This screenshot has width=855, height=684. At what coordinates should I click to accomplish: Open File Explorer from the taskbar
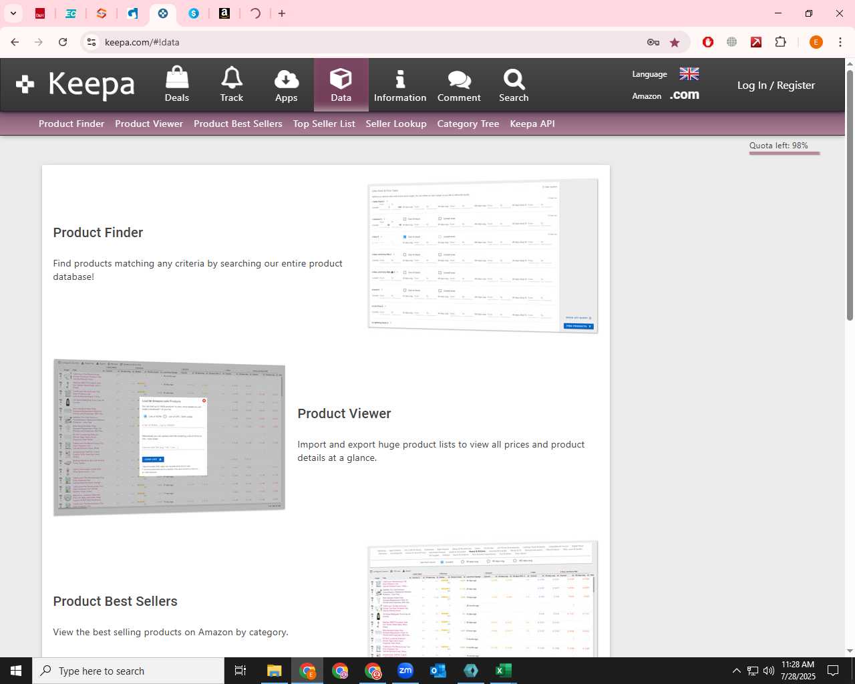tap(275, 671)
